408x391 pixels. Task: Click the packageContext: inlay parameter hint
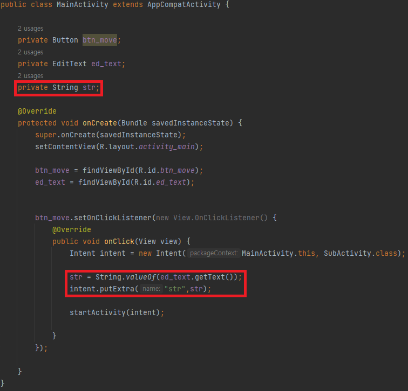(x=214, y=253)
